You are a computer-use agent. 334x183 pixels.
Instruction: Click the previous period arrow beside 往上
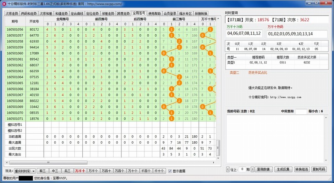pyautogui.click(x=228, y=169)
